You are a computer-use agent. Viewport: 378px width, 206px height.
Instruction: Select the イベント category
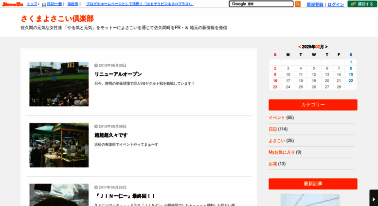pyautogui.click(x=277, y=118)
